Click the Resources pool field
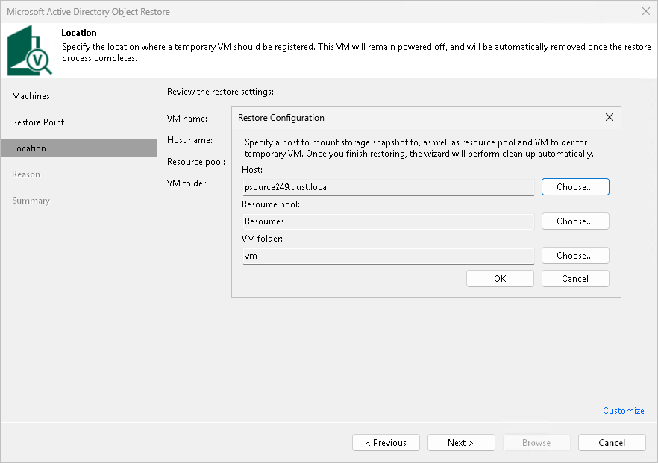Viewport: 658px width, 463px height. coord(389,221)
